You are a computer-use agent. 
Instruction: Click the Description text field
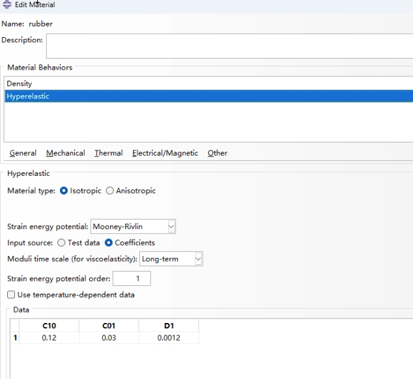(x=229, y=46)
